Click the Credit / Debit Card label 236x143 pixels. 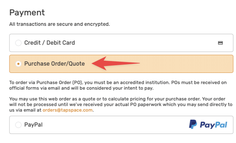pos(49,43)
